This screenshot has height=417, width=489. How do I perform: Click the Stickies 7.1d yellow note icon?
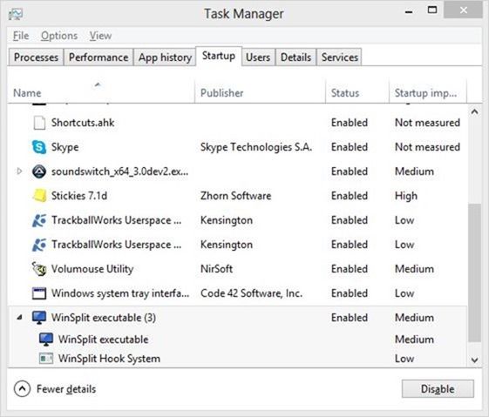pyautogui.click(x=39, y=196)
